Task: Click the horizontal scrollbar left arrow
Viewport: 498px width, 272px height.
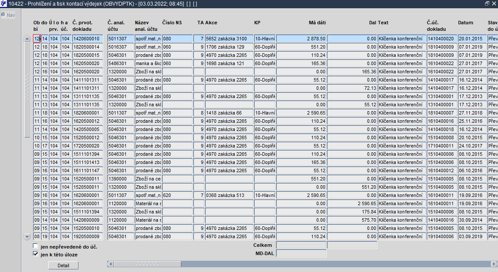Action: coord(110,264)
